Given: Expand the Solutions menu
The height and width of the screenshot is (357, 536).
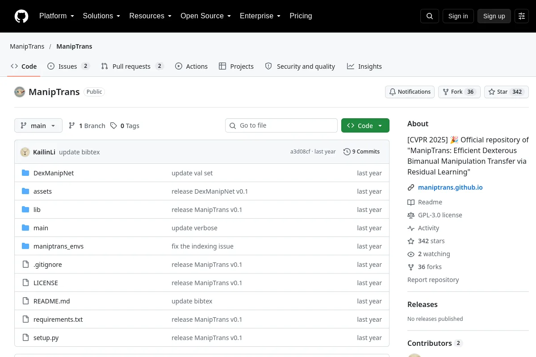Looking at the screenshot, I should [101, 16].
